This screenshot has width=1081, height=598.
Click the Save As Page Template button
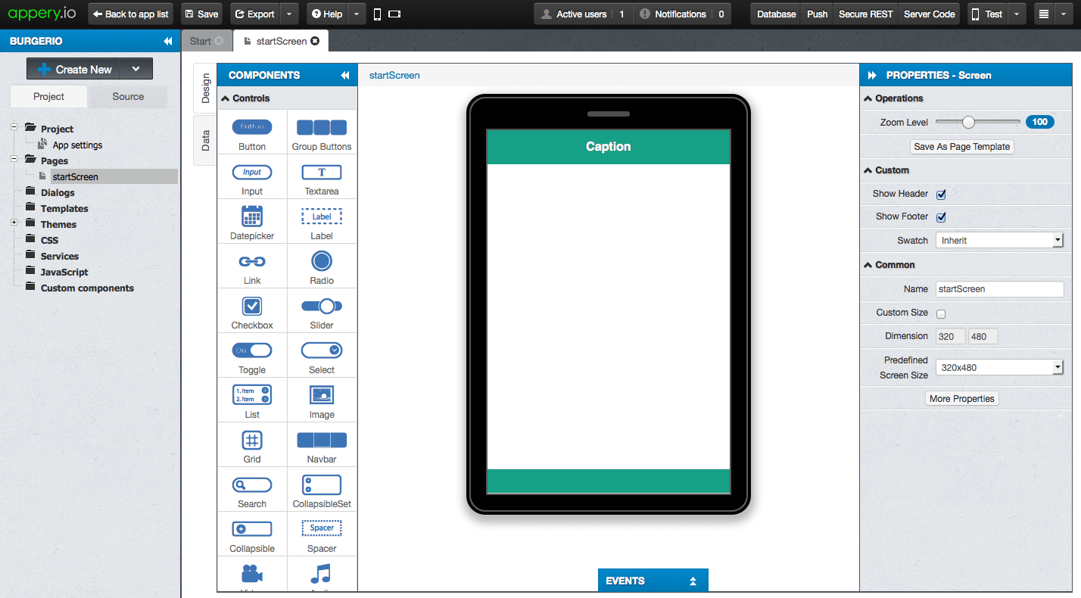coord(961,147)
